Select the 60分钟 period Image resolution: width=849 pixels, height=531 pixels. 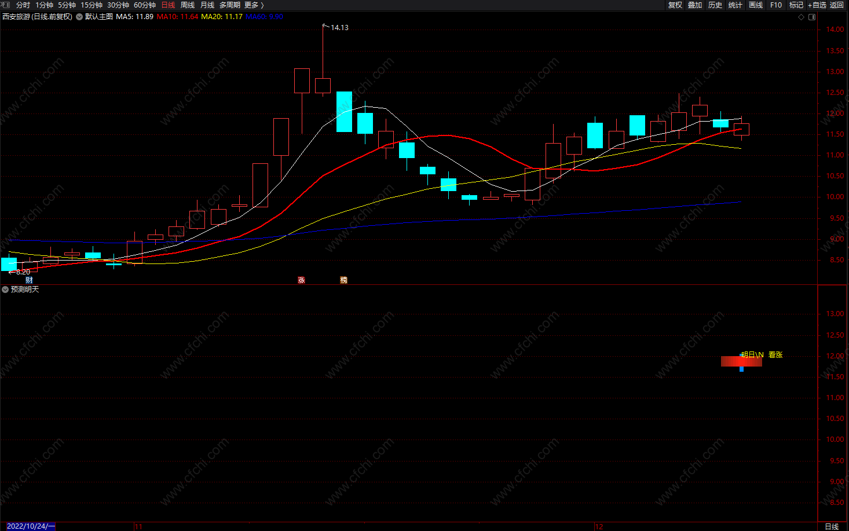[x=145, y=5]
